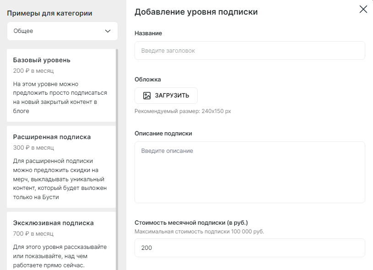Image resolution: width=373 pixels, height=270 pixels.
Task: Expand the Общее category dropdown chevron
Action: [x=108, y=31]
